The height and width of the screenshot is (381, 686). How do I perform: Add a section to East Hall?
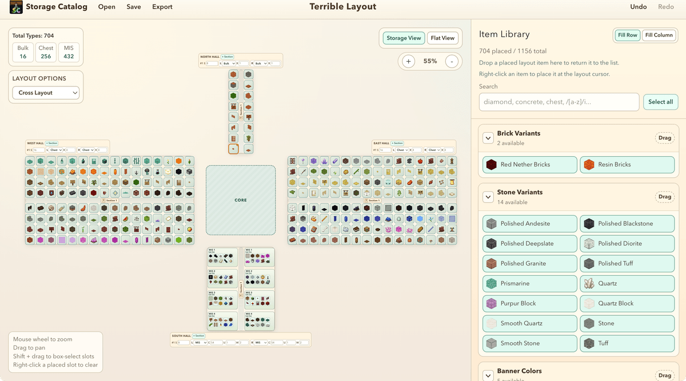tap(398, 143)
